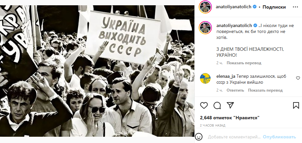
Task: Show translation of the post caption
Action: pyautogui.click(x=244, y=63)
